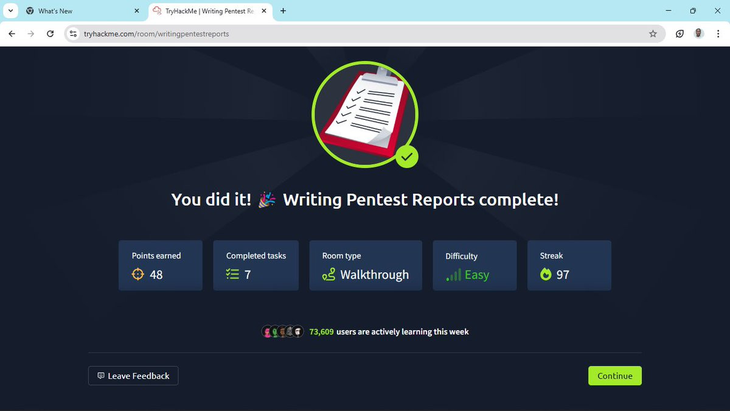This screenshot has height=411, width=730.
Task: Click the Completed tasks value 7
Action: click(248, 275)
